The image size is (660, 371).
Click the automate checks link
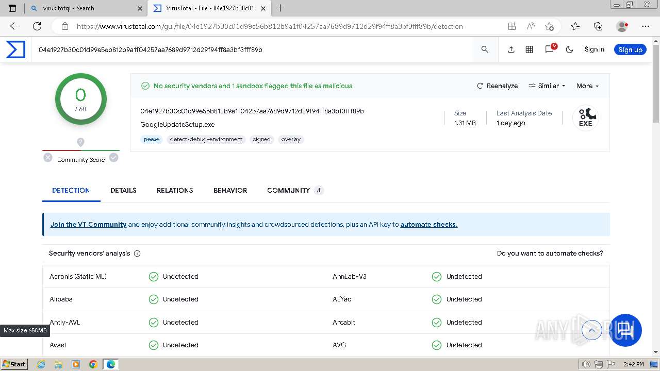coord(429,225)
